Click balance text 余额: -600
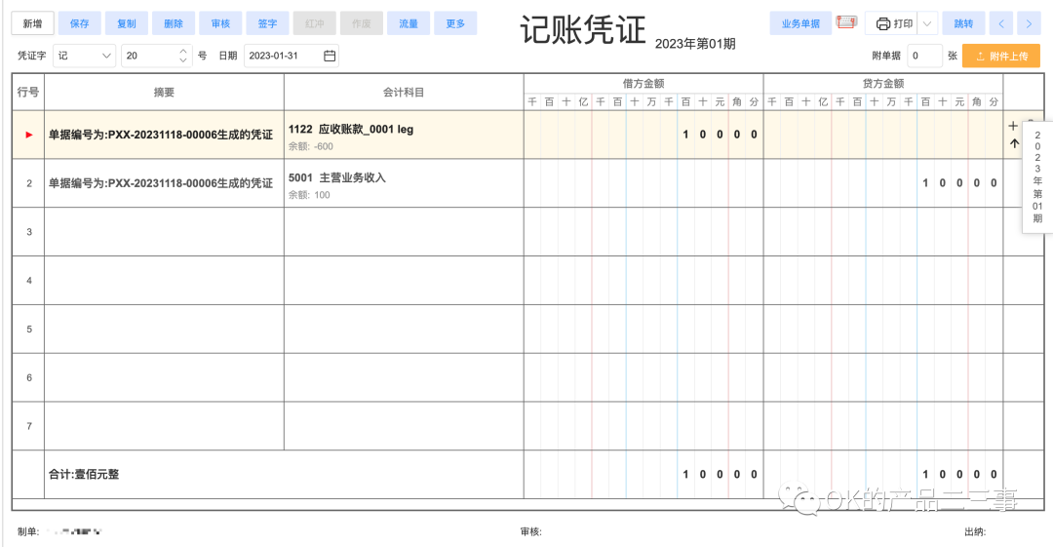 [x=311, y=146]
